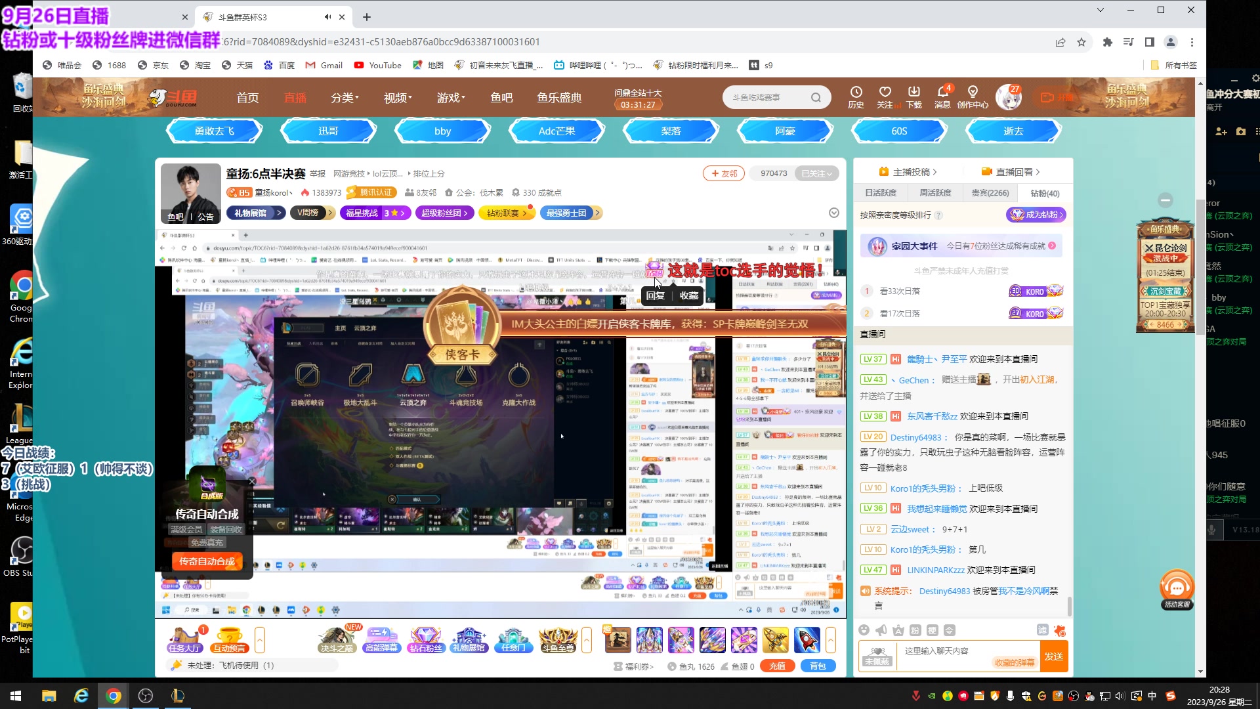Toggle the 未佩戴 fan badge selector
Screen dimensions: 1260x709
coord(876,655)
